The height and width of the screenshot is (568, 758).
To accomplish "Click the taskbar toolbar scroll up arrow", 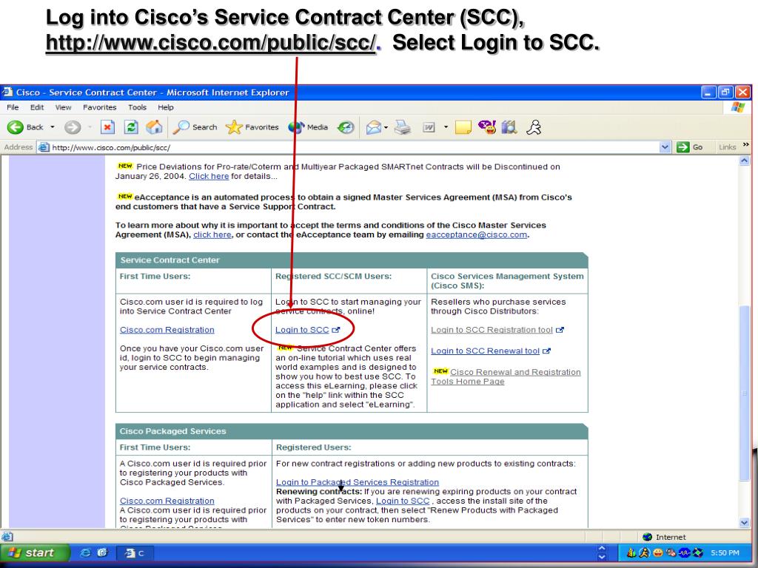I will click(602, 548).
